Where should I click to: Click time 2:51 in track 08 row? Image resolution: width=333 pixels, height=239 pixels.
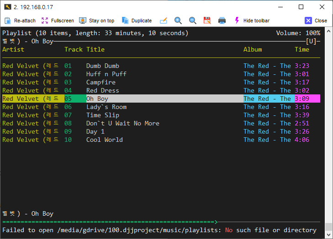(x=302, y=124)
